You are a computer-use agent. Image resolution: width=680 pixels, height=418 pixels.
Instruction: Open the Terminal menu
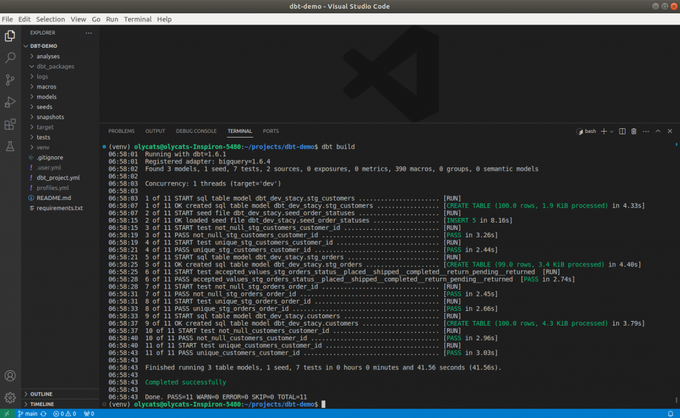pos(137,19)
